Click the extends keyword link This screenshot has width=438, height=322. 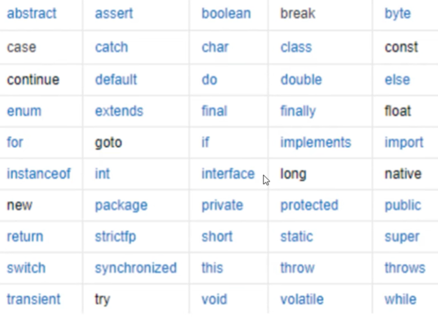point(119,111)
